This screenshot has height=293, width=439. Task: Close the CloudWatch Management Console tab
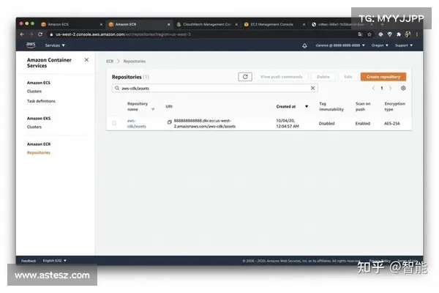click(236, 24)
